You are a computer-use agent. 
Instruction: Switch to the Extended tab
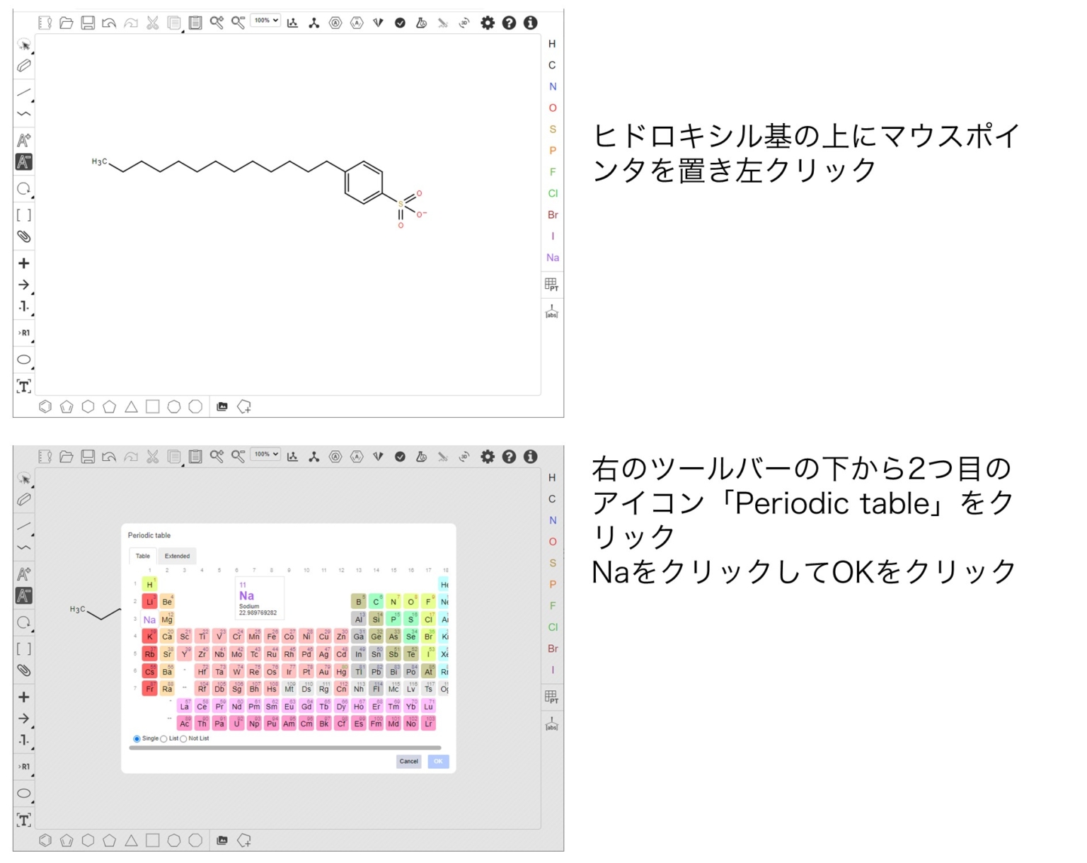click(177, 556)
